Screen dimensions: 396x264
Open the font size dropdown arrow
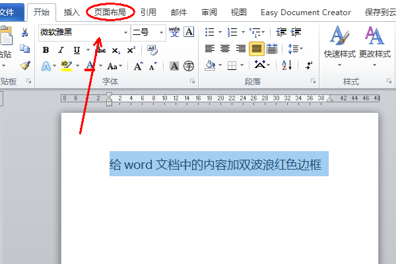161,32
